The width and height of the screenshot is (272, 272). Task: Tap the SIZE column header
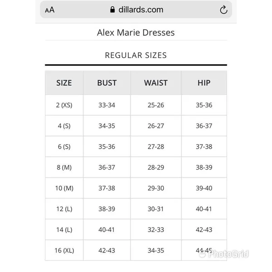[64, 83]
